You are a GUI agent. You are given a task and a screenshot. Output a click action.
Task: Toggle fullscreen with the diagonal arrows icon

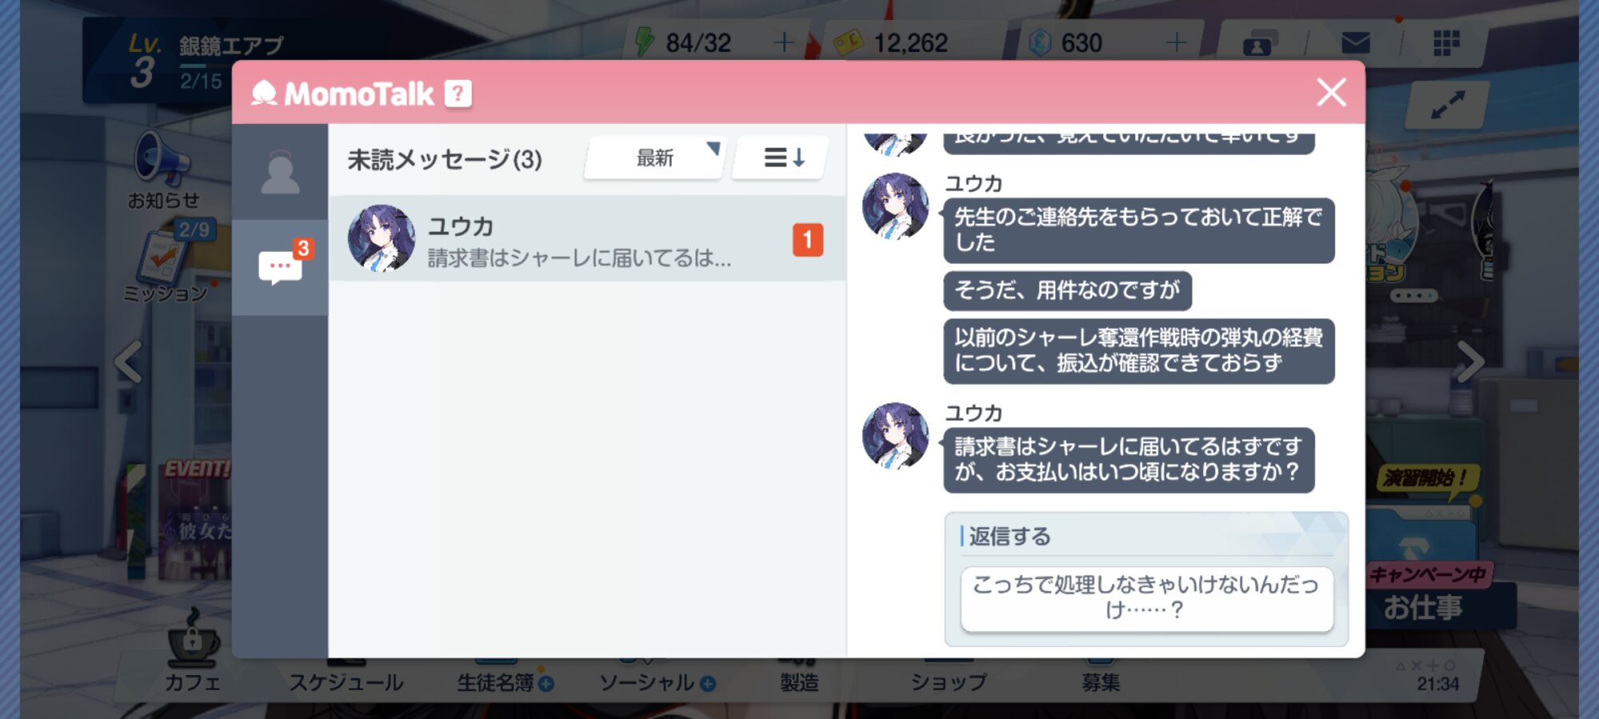point(1447,104)
